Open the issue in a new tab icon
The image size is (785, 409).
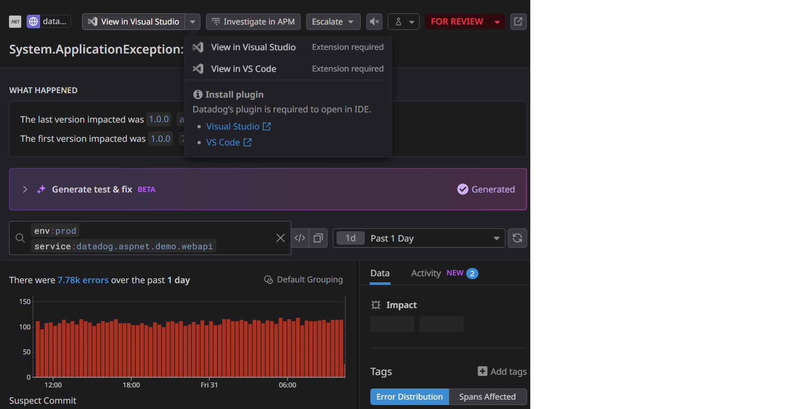(x=518, y=22)
